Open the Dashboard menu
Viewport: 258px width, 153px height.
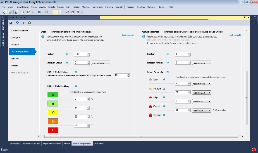(x=23, y=7)
